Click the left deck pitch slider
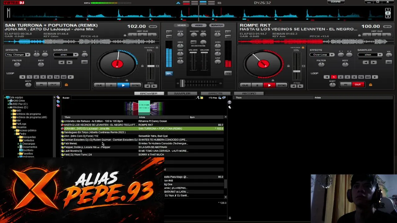The height and width of the screenshot is (223, 397). point(151,66)
